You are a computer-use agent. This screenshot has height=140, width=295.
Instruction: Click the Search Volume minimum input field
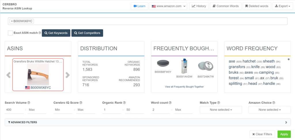[14, 110]
